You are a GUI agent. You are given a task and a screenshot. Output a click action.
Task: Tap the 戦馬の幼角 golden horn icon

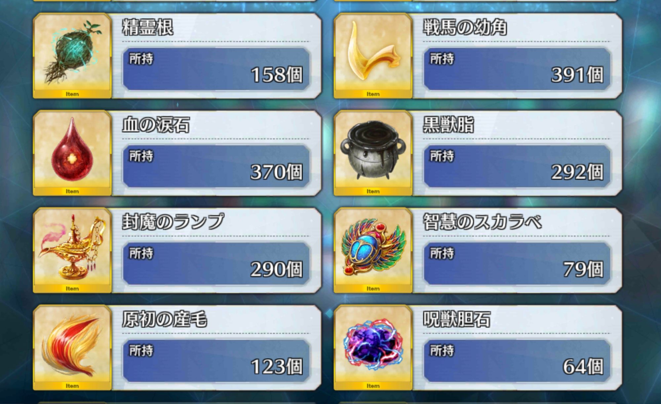coord(373,55)
